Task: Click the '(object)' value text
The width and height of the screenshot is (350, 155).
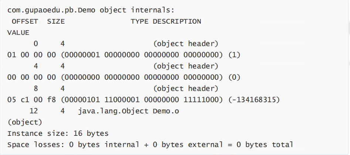Action: coord(24,122)
